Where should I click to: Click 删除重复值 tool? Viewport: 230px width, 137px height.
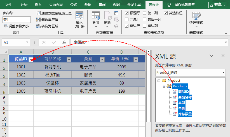47,20
